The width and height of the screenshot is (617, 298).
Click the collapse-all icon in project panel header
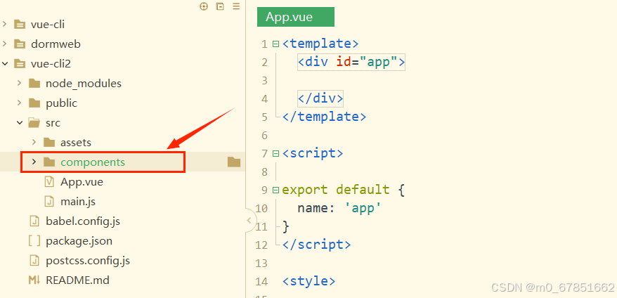coord(220,6)
